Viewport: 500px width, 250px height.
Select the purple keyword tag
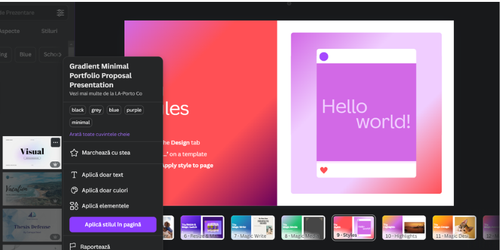coord(134,110)
